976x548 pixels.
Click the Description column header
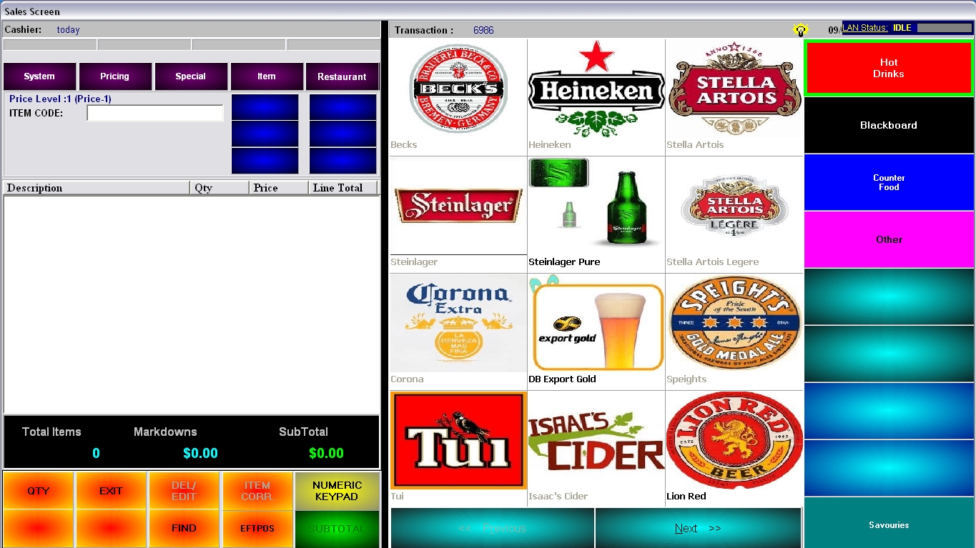97,188
